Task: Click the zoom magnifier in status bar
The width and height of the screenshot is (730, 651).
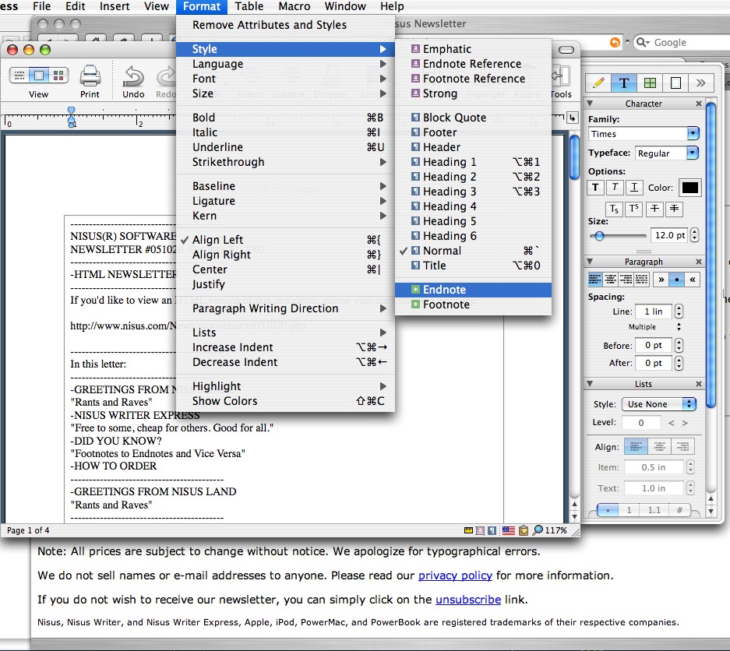Action: pyautogui.click(x=538, y=530)
